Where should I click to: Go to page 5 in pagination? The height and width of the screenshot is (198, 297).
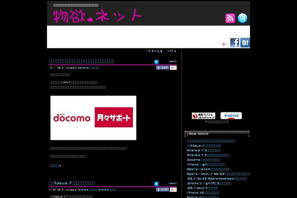tap(158, 51)
